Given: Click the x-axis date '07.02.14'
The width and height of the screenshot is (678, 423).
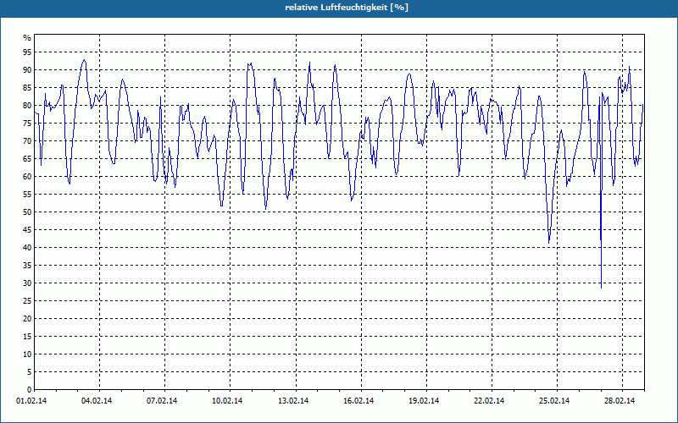Looking at the screenshot, I should [162, 401].
